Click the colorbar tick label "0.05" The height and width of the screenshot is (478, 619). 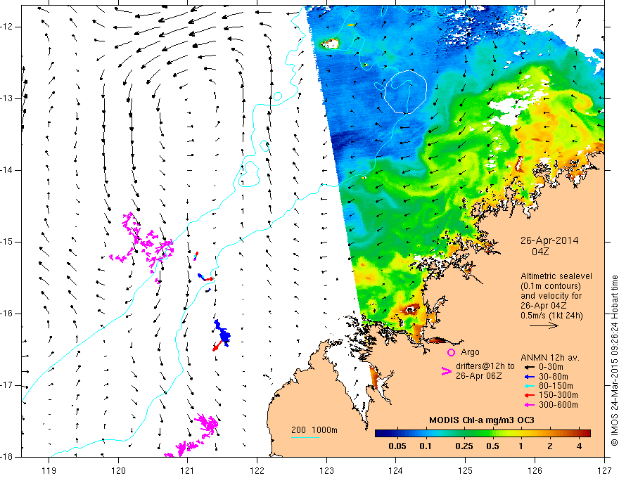point(397,446)
